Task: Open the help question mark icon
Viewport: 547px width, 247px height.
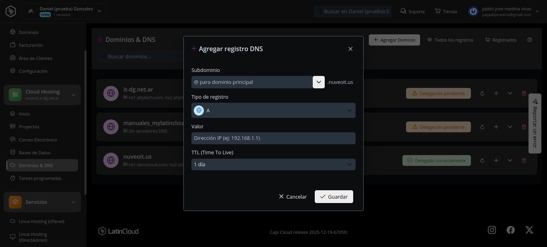Action: point(530,40)
